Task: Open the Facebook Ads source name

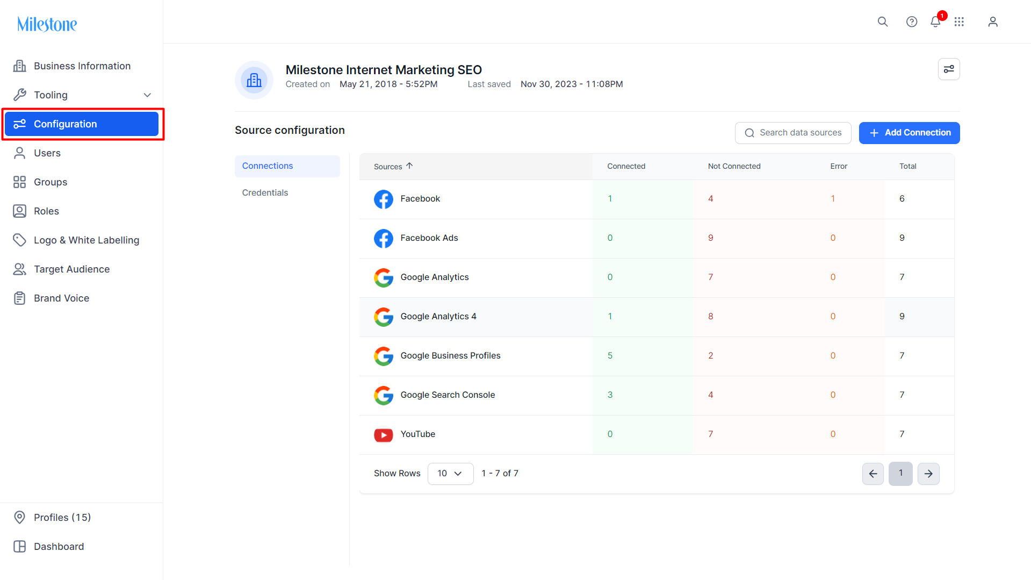Action: coord(429,238)
